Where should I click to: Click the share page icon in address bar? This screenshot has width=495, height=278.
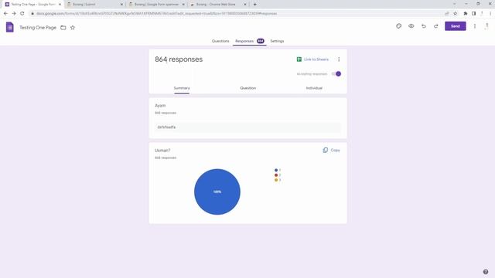click(447, 14)
